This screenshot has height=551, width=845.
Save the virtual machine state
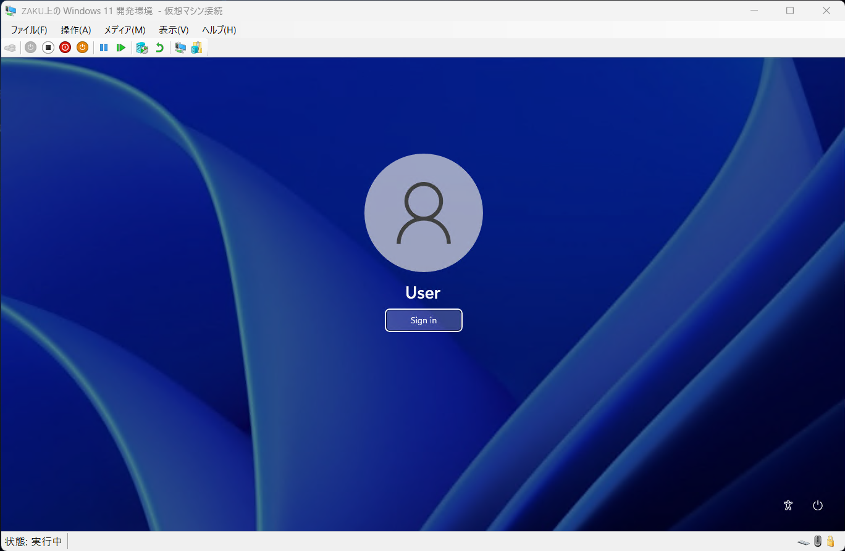click(x=82, y=48)
